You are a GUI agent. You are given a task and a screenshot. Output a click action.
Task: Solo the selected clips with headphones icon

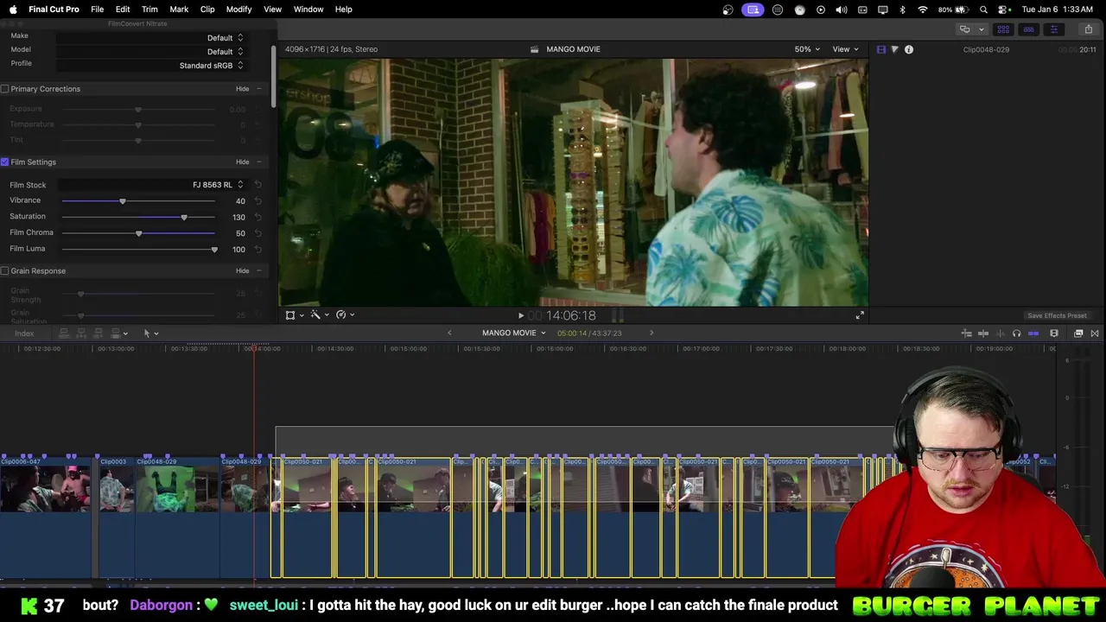(x=1016, y=333)
